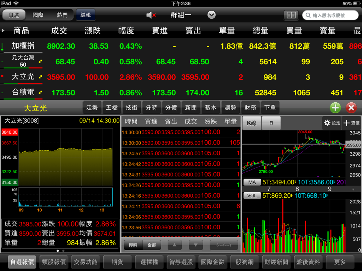Tap the 輸入股名或股號 search field
Image resolution: width=362 pixels, height=271 pixels.
331,15
